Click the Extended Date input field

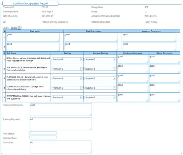(43, 138)
